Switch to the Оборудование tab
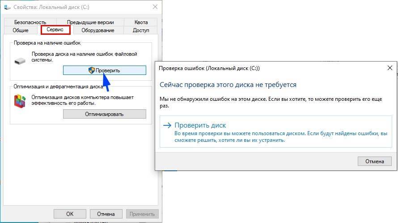Image resolution: width=398 pixels, height=223 pixels. tap(98, 30)
